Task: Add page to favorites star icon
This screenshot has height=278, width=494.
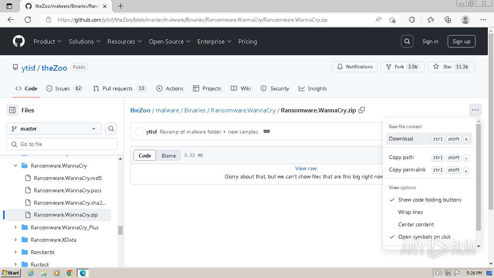Action: 392,20
